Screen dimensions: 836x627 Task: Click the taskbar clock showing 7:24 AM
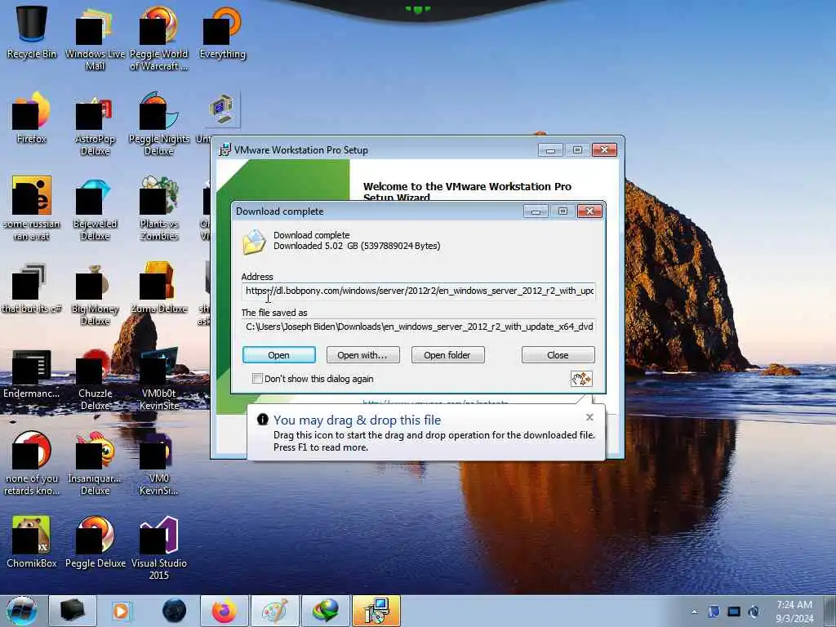(794, 611)
